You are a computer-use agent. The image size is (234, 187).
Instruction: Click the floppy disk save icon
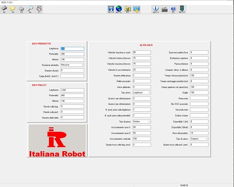(x=111, y=9)
